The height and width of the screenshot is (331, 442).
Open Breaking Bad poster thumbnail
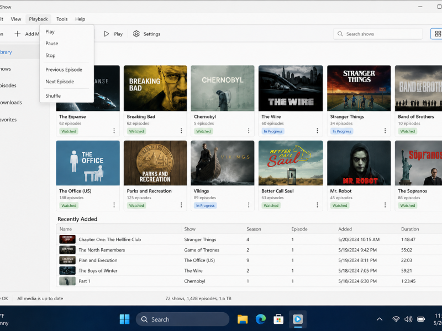[155, 88]
